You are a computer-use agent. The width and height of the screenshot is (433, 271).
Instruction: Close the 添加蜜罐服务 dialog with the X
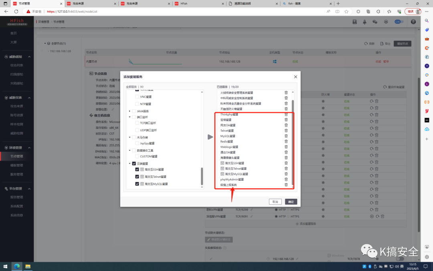point(295,77)
